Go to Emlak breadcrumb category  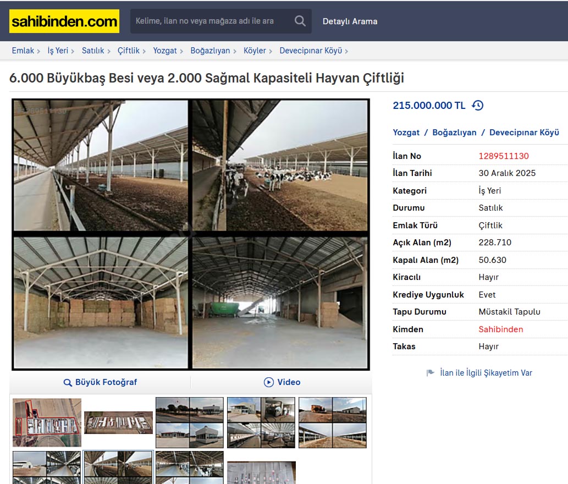click(x=23, y=51)
